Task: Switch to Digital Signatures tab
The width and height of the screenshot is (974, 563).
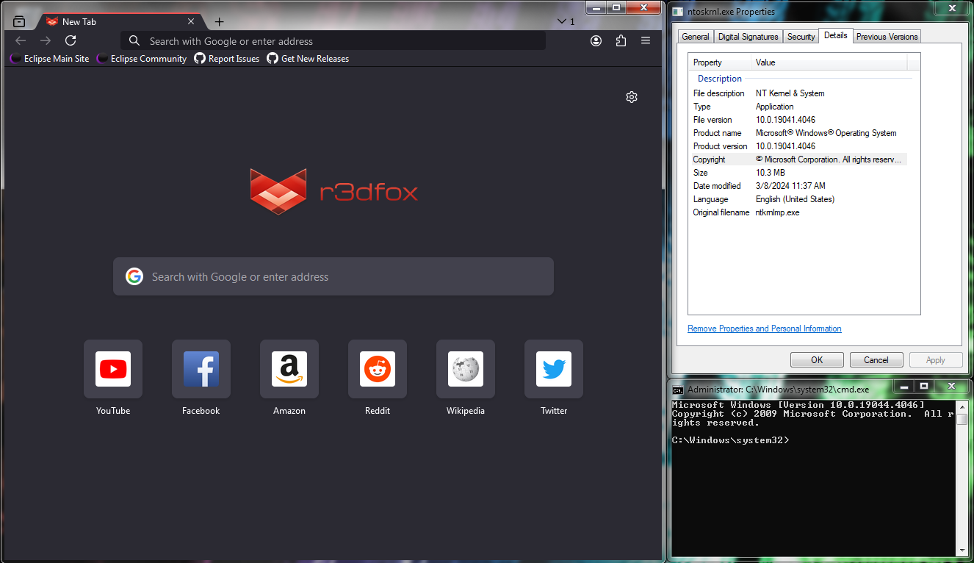Action: tap(748, 37)
